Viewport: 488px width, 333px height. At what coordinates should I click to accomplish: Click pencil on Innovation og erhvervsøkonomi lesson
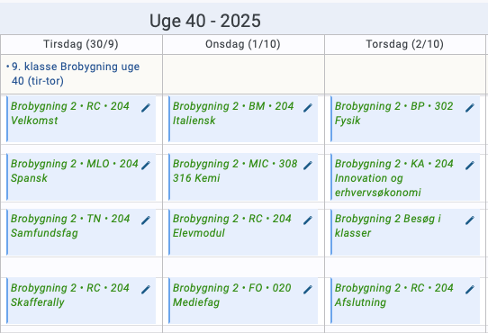point(470,166)
